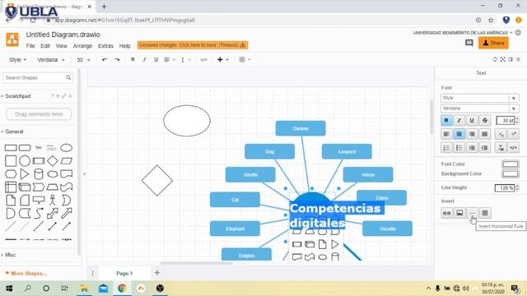Open the Verdana font dropdown in toolbar

pyautogui.click(x=51, y=60)
